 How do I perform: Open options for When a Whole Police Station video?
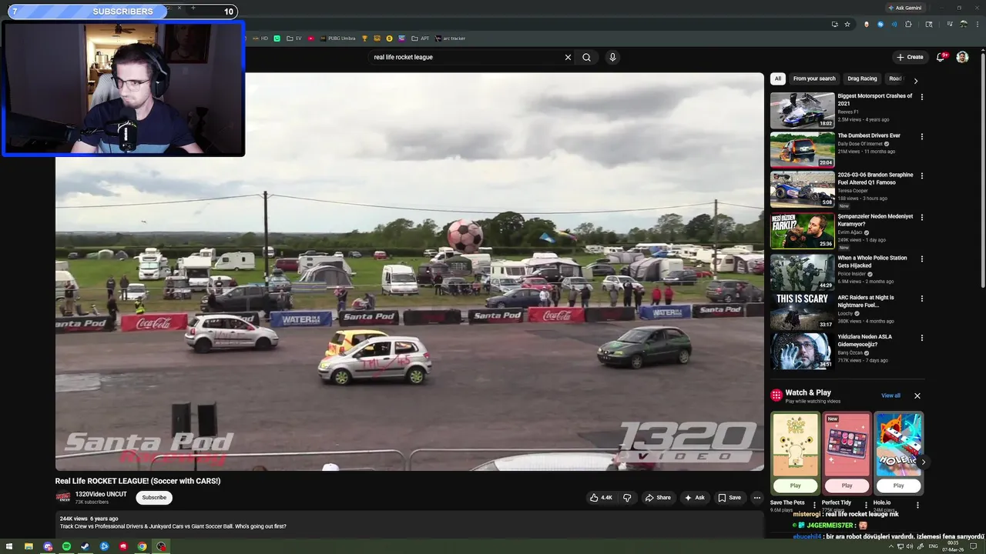point(921,259)
